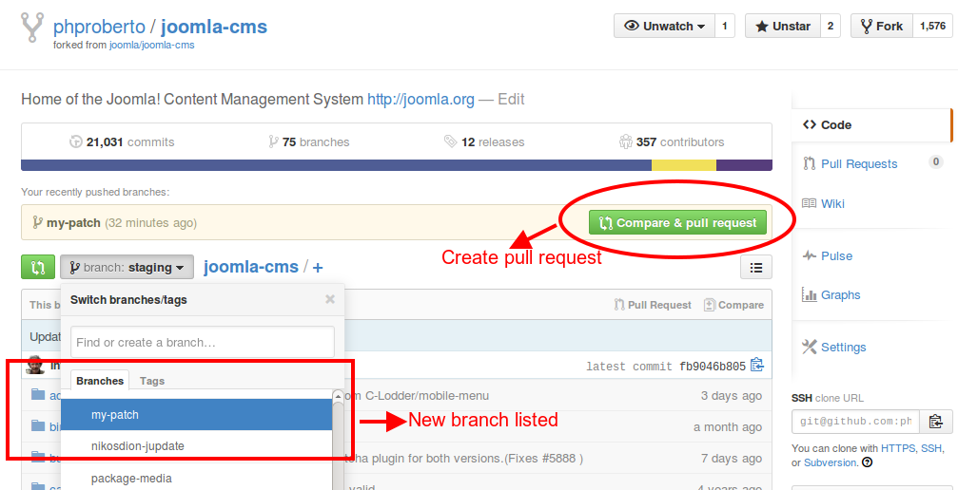The height and width of the screenshot is (490, 958).
Task: Click the Pull Requests count badge 0
Action: pos(935,162)
